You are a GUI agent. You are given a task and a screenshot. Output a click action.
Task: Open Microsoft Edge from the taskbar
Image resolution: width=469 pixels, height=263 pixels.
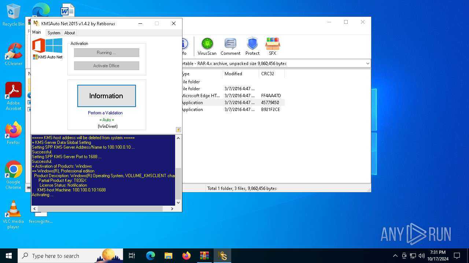pyautogui.click(x=151, y=256)
